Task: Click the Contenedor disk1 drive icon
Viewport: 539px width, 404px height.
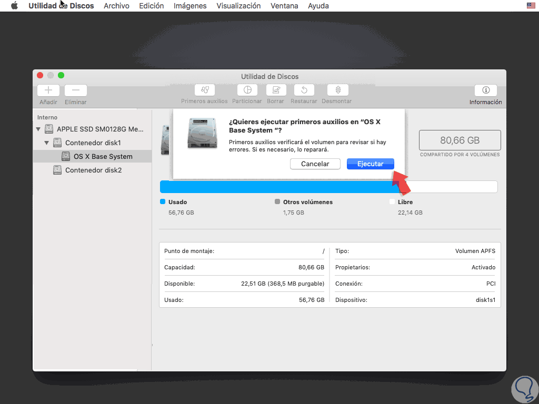Action: (57, 143)
